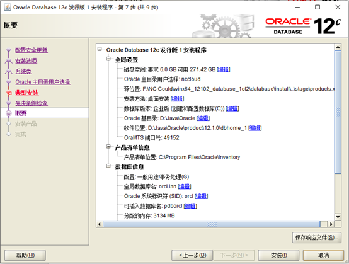Click the horizontal scrollbar right arrow

click(x=331, y=224)
